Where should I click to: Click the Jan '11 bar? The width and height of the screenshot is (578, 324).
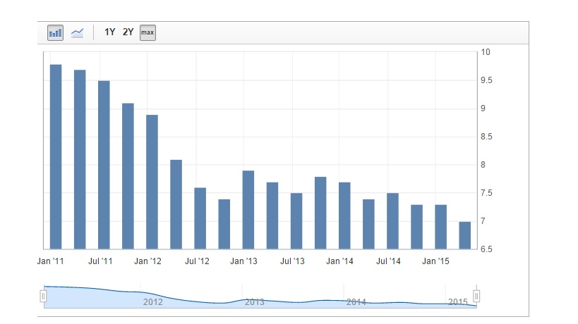tap(56, 156)
